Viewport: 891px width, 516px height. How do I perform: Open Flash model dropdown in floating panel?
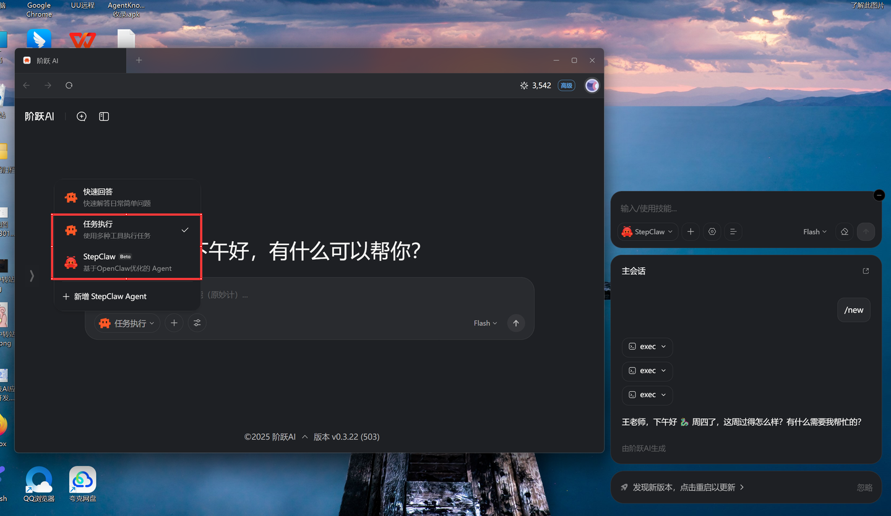coord(815,231)
